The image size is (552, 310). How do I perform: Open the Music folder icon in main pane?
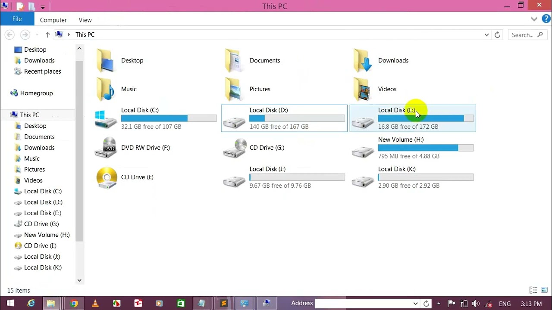point(106,89)
